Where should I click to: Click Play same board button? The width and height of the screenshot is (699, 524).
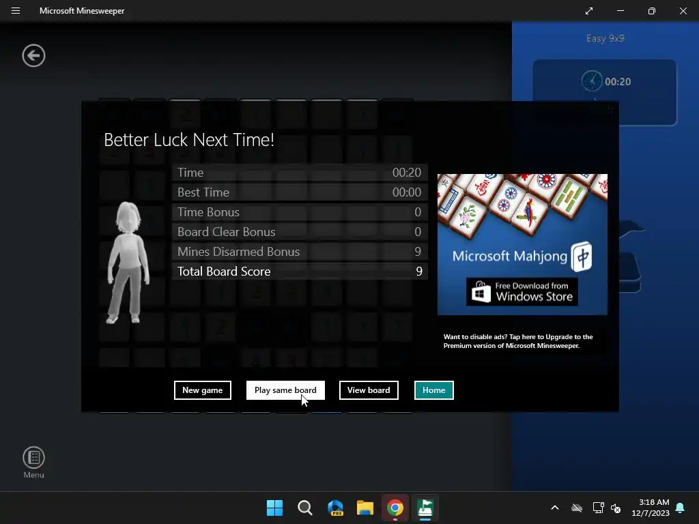[285, 390]
